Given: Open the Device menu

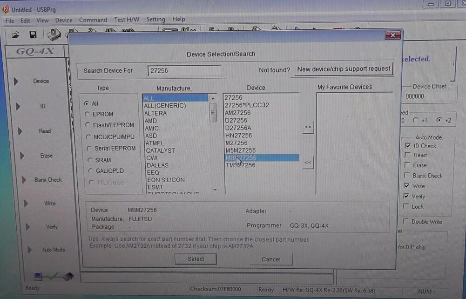Looking at the screenshot, I should tap(64, 20).
